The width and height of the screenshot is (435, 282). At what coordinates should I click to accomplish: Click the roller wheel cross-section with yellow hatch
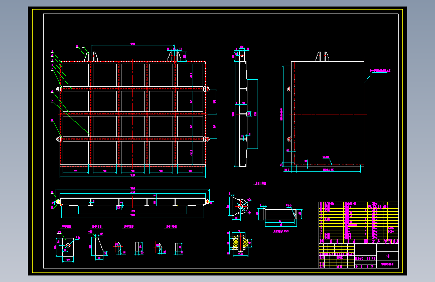(x=240, y=243)
